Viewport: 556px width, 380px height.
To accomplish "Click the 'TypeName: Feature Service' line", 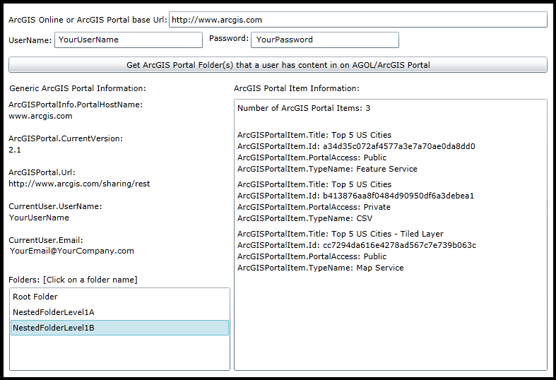I will (327, 169).
